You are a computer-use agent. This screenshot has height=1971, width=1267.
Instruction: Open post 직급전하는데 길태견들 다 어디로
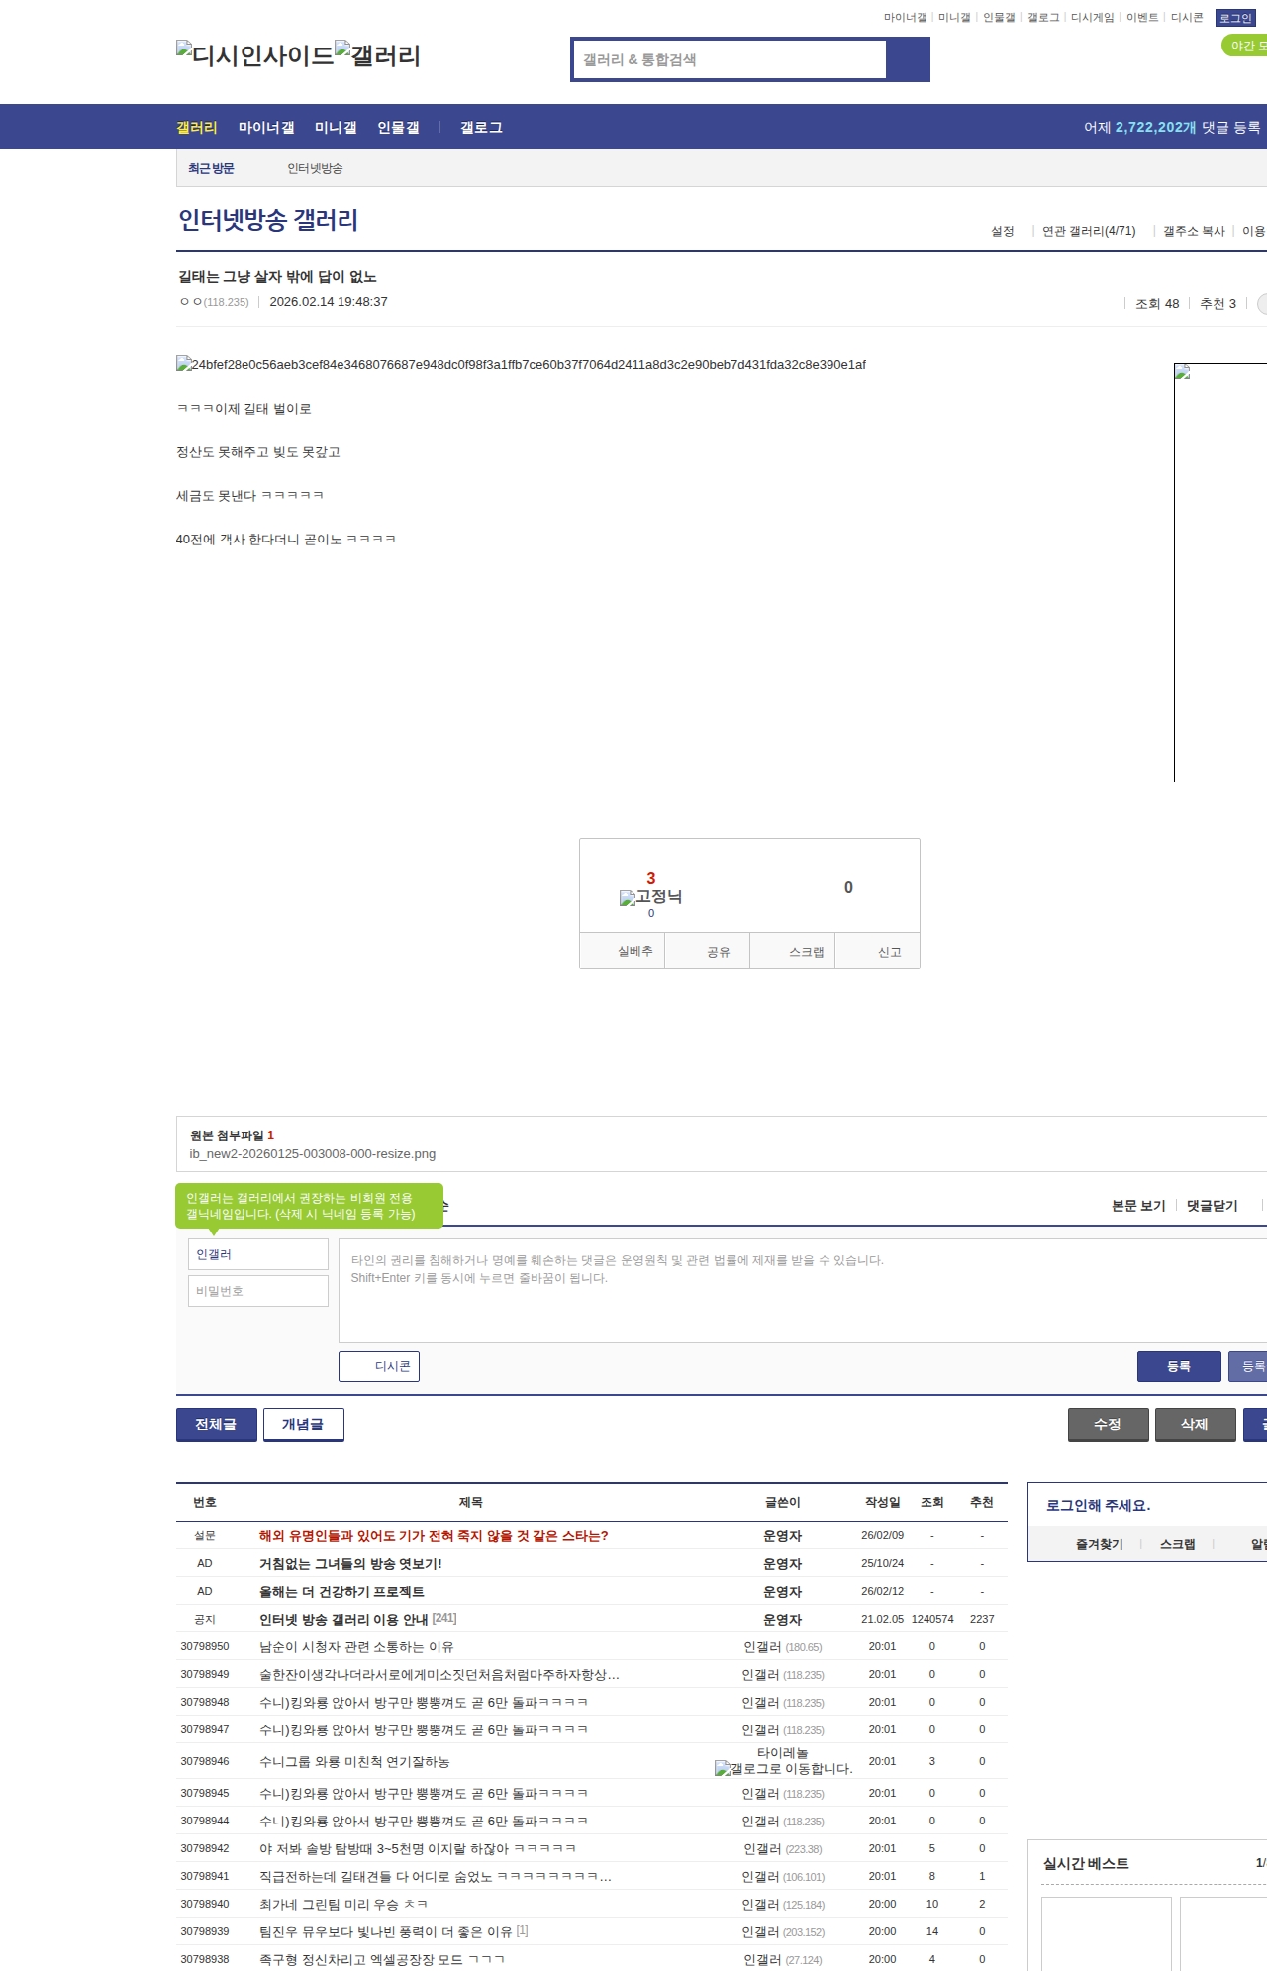pyautogui.click(x=436, y=1877)
